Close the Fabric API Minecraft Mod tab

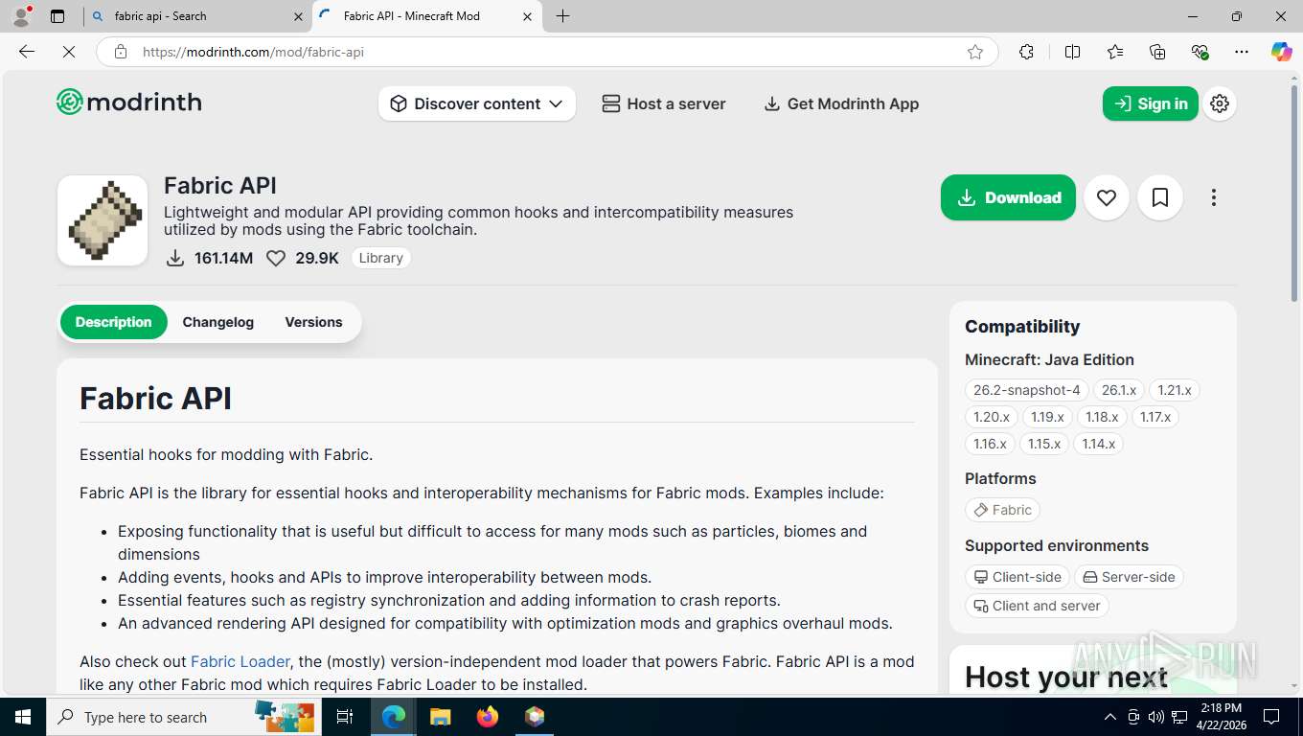click(528, 16)
